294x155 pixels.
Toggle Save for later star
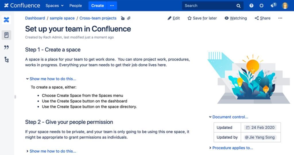pos(202,18)
